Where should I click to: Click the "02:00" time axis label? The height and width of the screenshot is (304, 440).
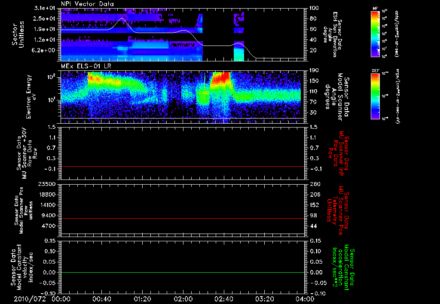tap(183, 299)
